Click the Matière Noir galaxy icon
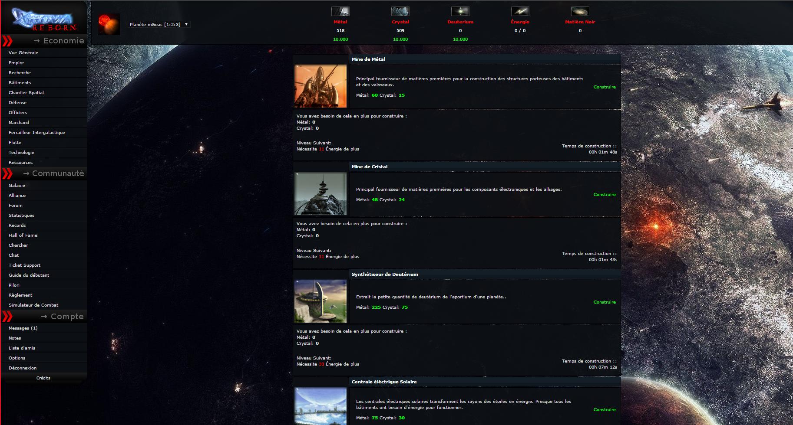This screenshot has width=793, height=425. pos(580,11)
